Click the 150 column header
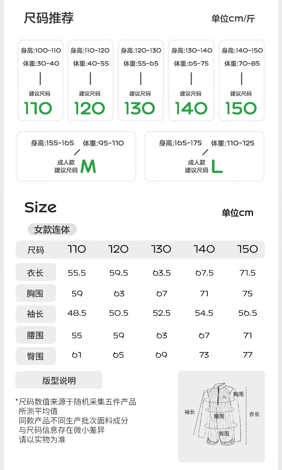The width and height of the screenshot is (282, 470). click(x=247, y=249)
